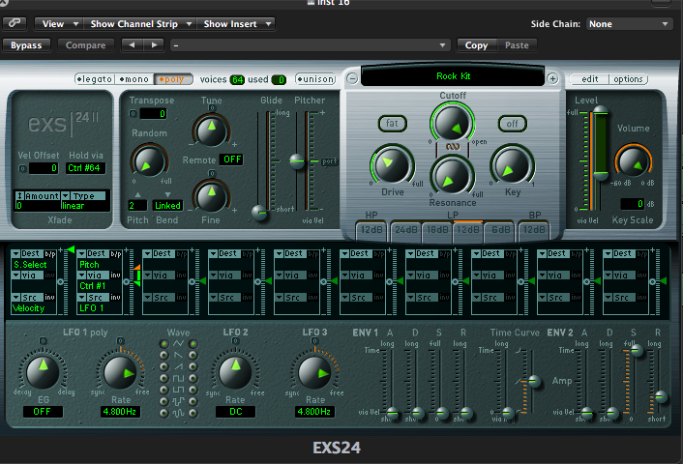Go to previous preset with left arrow
This screenshot has width=683, height=464.
pos(132,44)
